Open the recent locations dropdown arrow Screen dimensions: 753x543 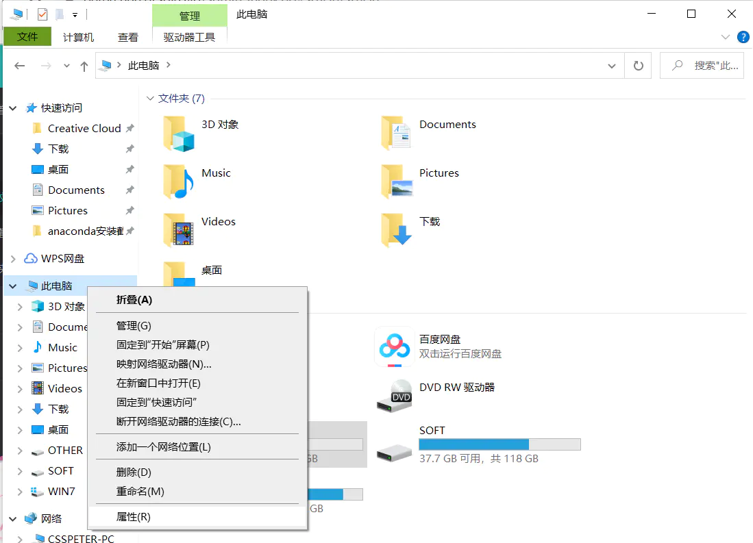(x=66, y=66)
